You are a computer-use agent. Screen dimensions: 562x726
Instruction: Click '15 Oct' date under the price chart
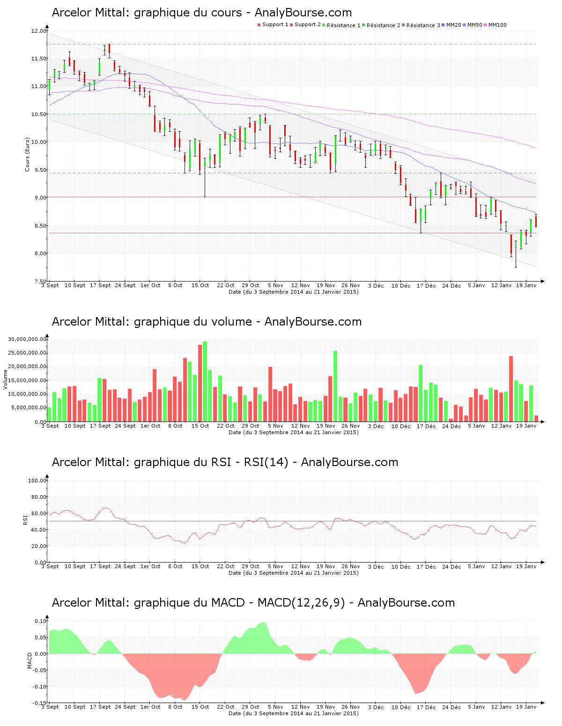click(x=200, y=285)
